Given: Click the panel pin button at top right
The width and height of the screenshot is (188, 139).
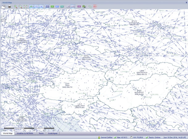Looking at the screenshot, I should pyautogui.click(x=186, y=2).
